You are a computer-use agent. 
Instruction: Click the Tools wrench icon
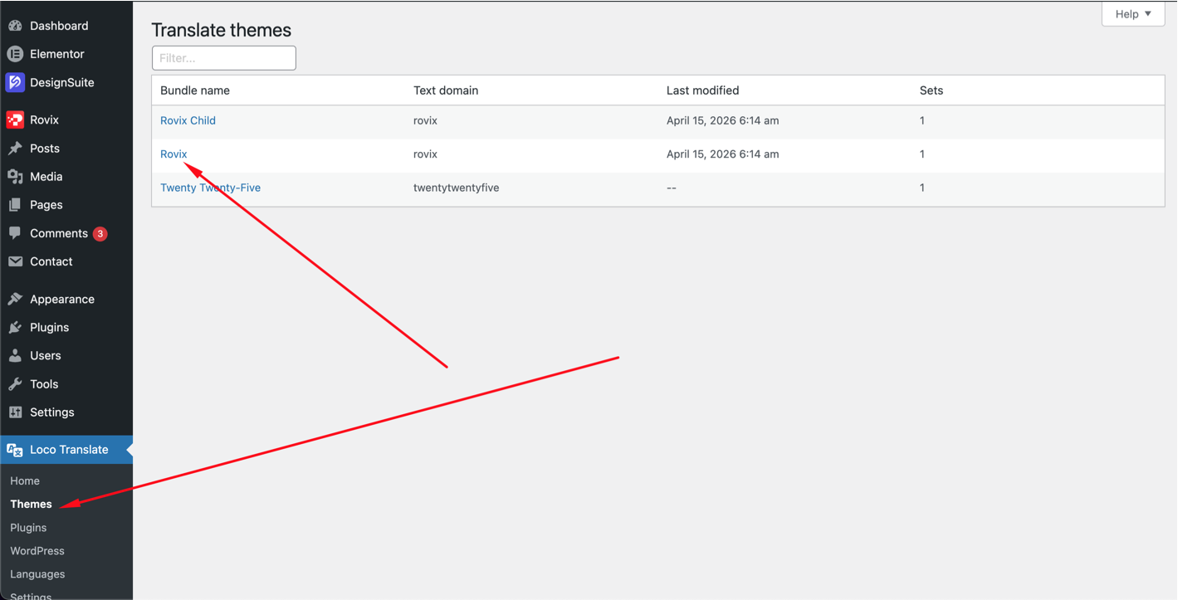[x=15, y=384]
